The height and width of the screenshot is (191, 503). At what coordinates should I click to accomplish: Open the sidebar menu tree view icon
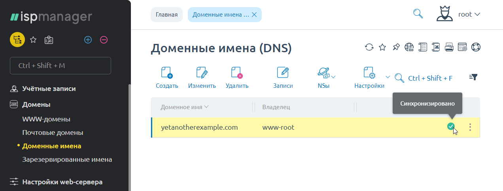[x=17, y=40]
